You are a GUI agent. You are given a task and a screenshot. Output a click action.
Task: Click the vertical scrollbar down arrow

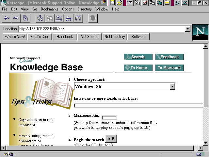(205, 143)
